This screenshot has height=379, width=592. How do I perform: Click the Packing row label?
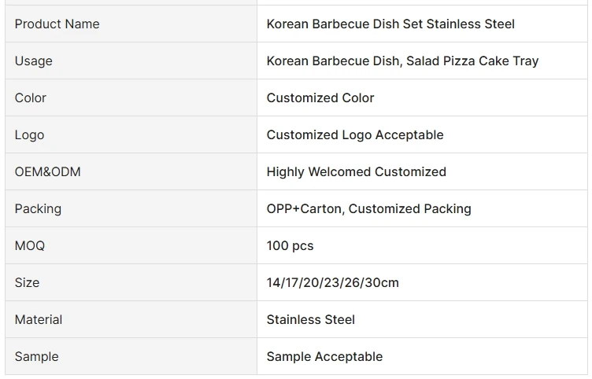pos(38,209)
